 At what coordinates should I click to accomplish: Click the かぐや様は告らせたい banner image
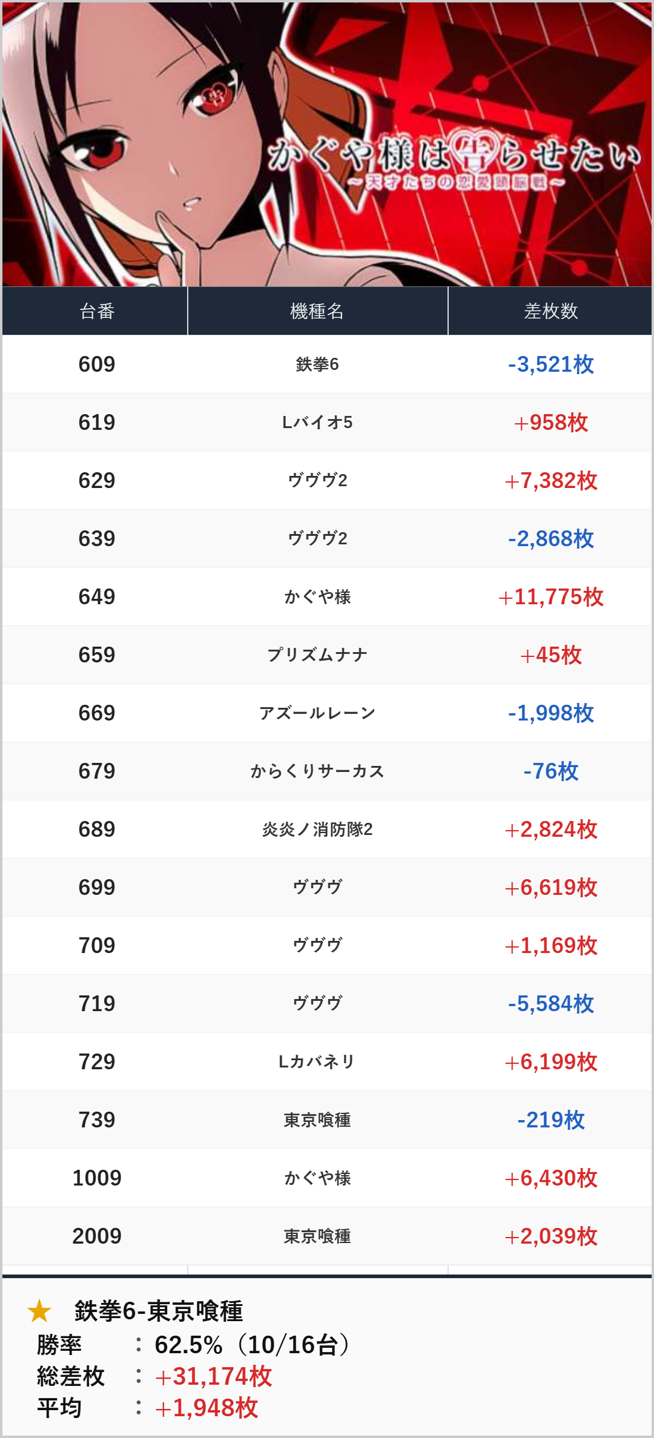327,144
